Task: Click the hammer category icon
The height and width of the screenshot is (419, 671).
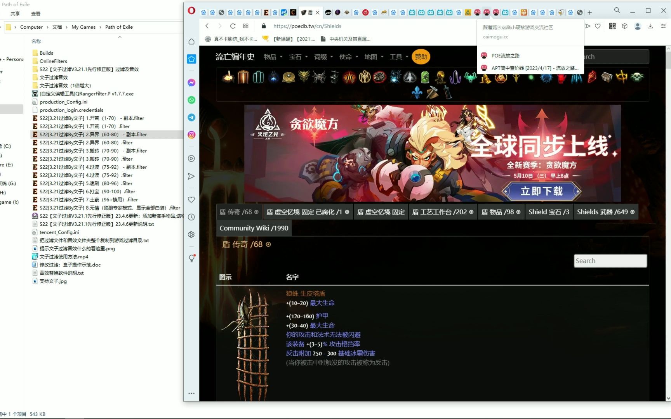Action: click(x=432, y=92)
